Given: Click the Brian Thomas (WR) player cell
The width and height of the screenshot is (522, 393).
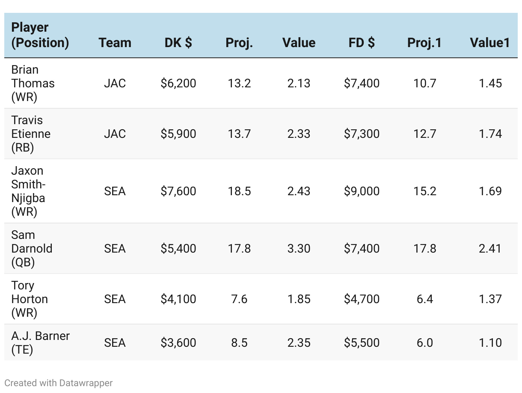Looking at the screenshot, I should click(33, 83).
